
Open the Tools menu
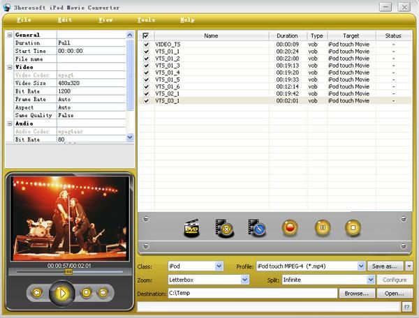point(146,20)
